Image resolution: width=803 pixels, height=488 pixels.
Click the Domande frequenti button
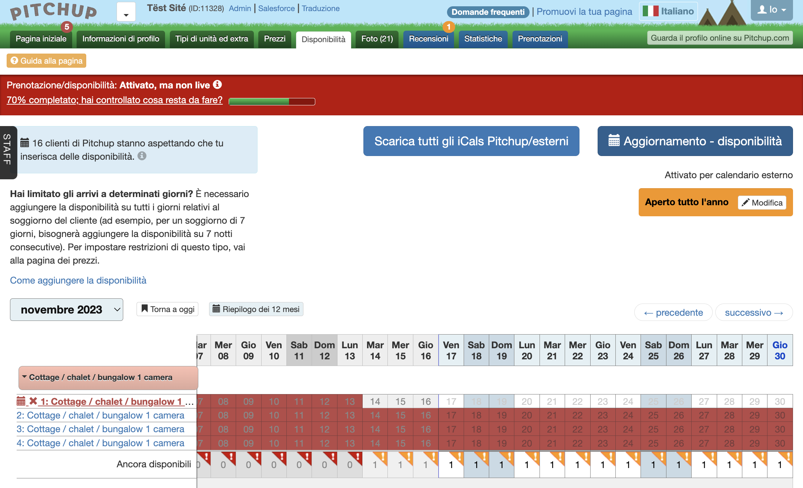click(488, 12)
